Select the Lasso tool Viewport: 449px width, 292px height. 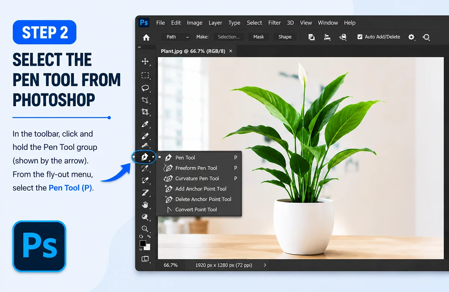[x=145, y=88]
